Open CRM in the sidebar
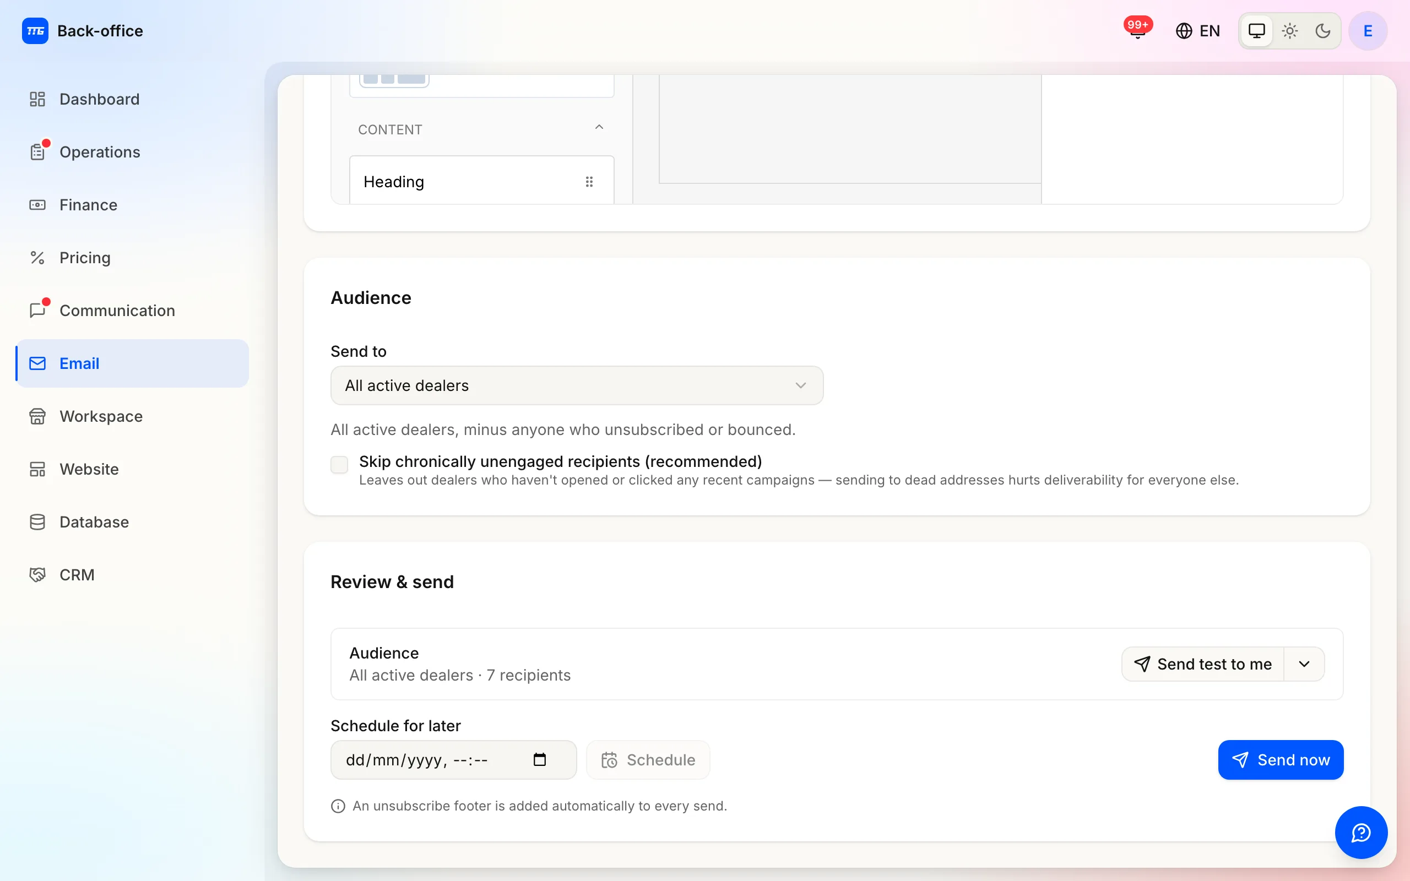 pos(132,574)
